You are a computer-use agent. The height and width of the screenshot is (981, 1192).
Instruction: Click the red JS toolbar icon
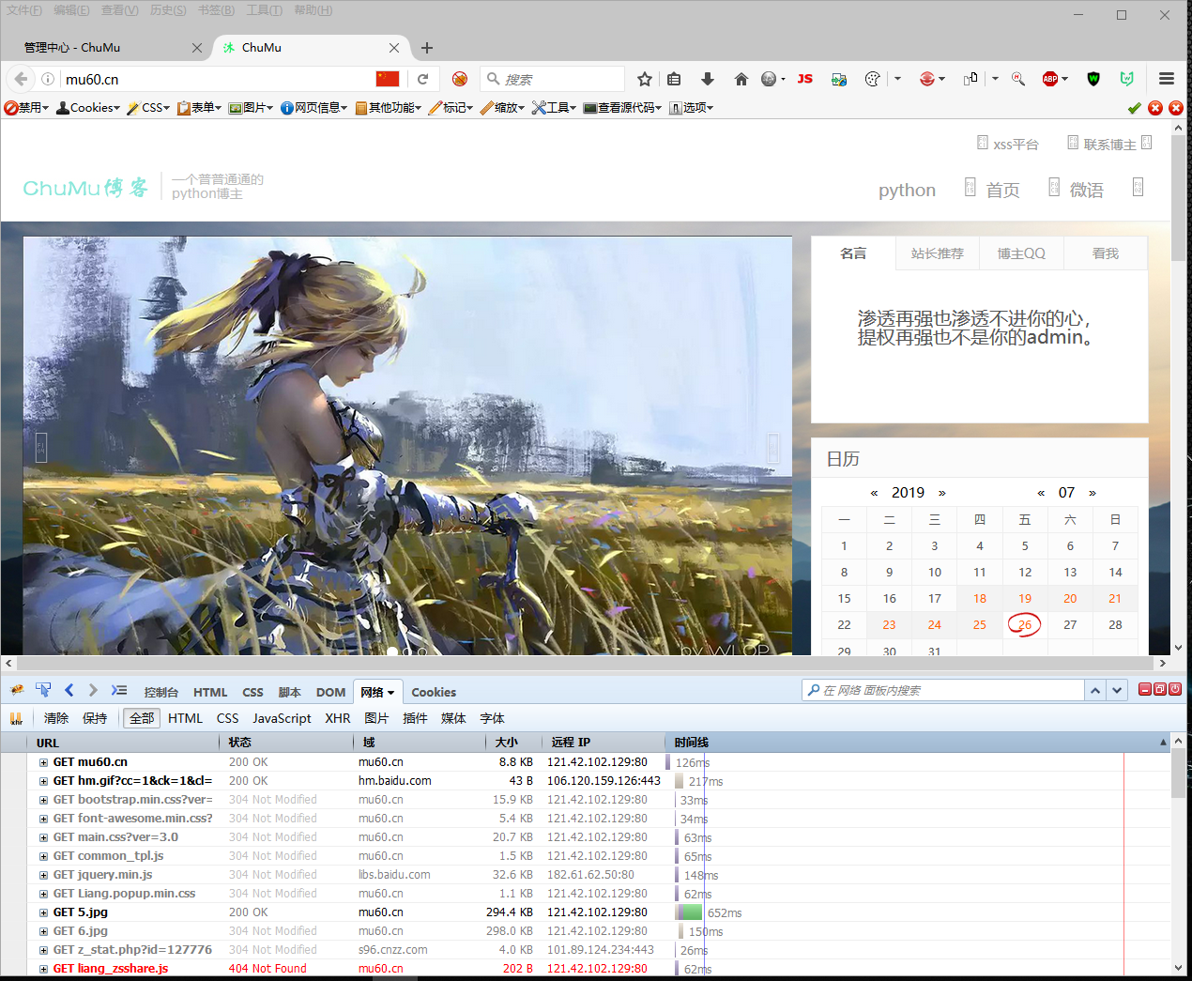(805, 79)
